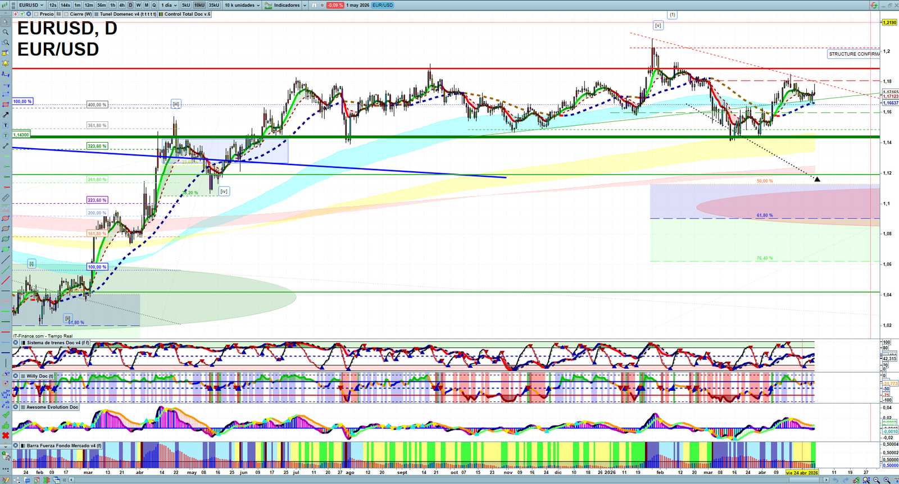This screenshot has width=899, height=484.
Task: Close the Sistema de trenes Doc panel
Action: tap(16, 343)
